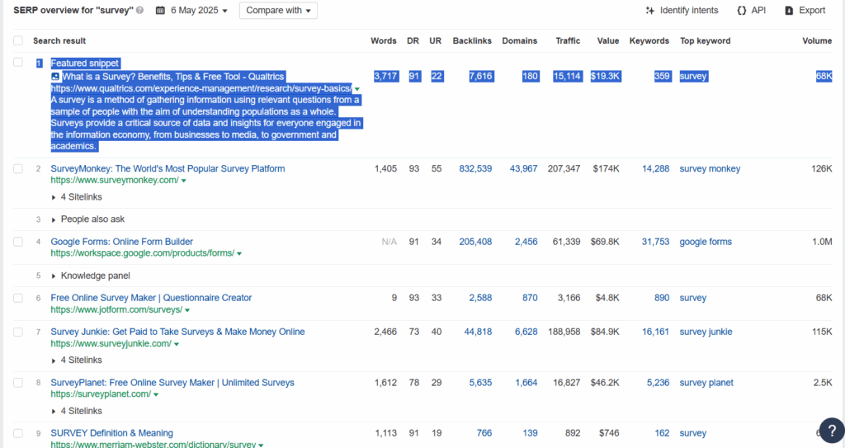Click the google forms top keyword
This screenshot has width=845, height=448.
click(x=706, y=242)
